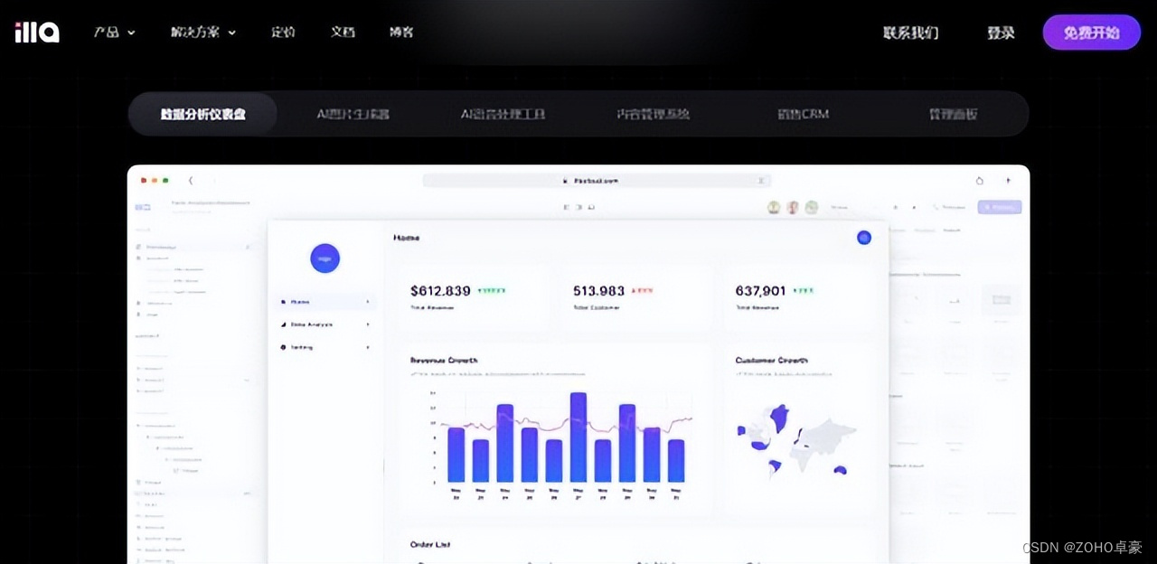
Task: Open the 产品 dropdown menu
Action: click(x=115, y=32)
